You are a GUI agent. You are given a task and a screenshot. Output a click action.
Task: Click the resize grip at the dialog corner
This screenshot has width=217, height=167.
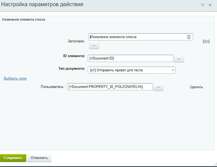[x=215, y=164]
